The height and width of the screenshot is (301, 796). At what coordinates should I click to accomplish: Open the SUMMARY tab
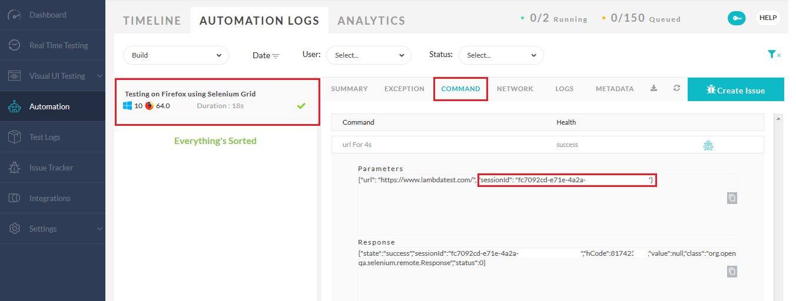click(349, 89)
